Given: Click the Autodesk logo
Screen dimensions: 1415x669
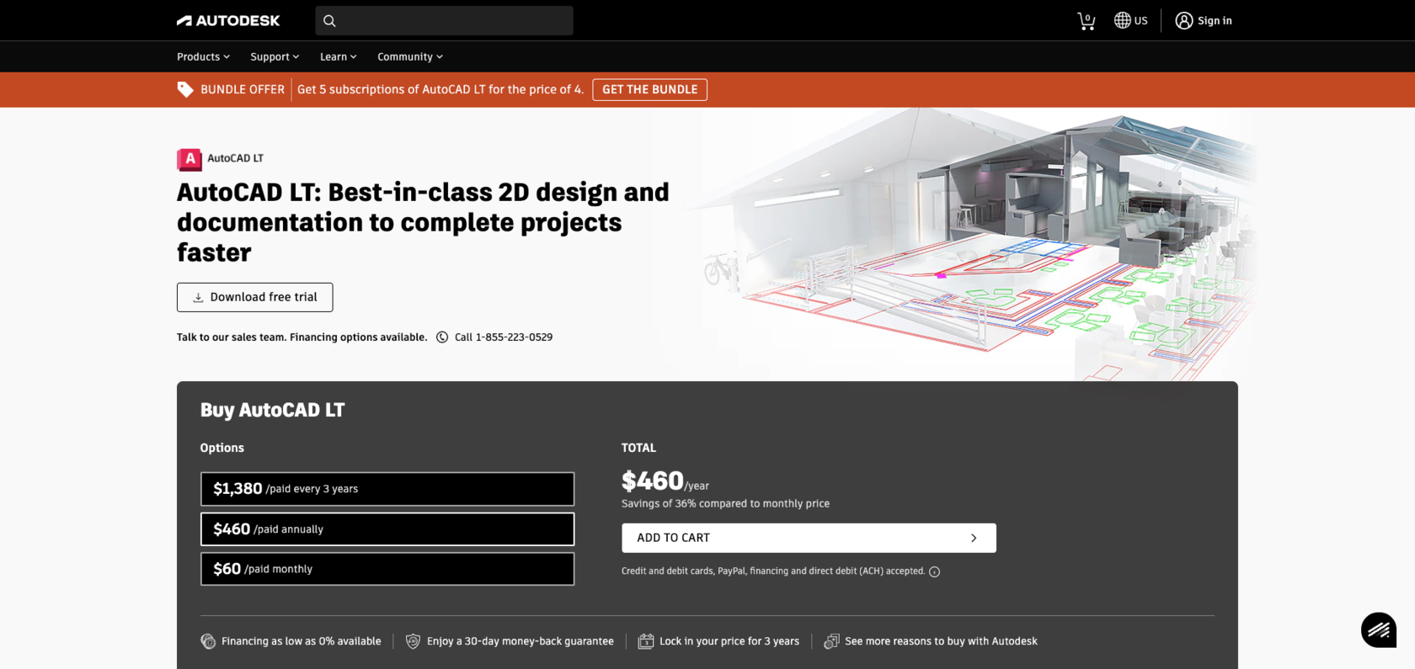Looking at the screenshot, I should (228, 20).
